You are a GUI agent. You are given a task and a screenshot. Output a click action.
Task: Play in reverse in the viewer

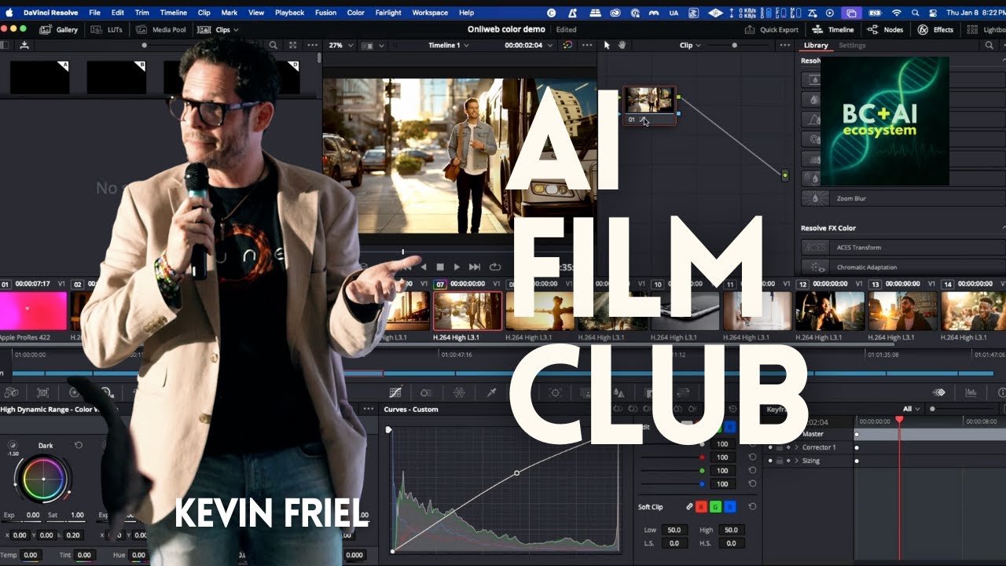[x=423, y=267]
